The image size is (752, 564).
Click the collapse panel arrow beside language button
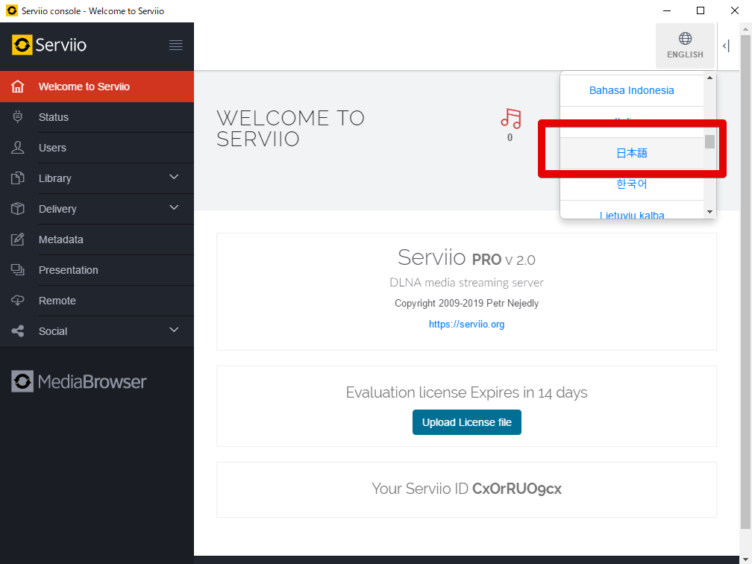(726, 46)
